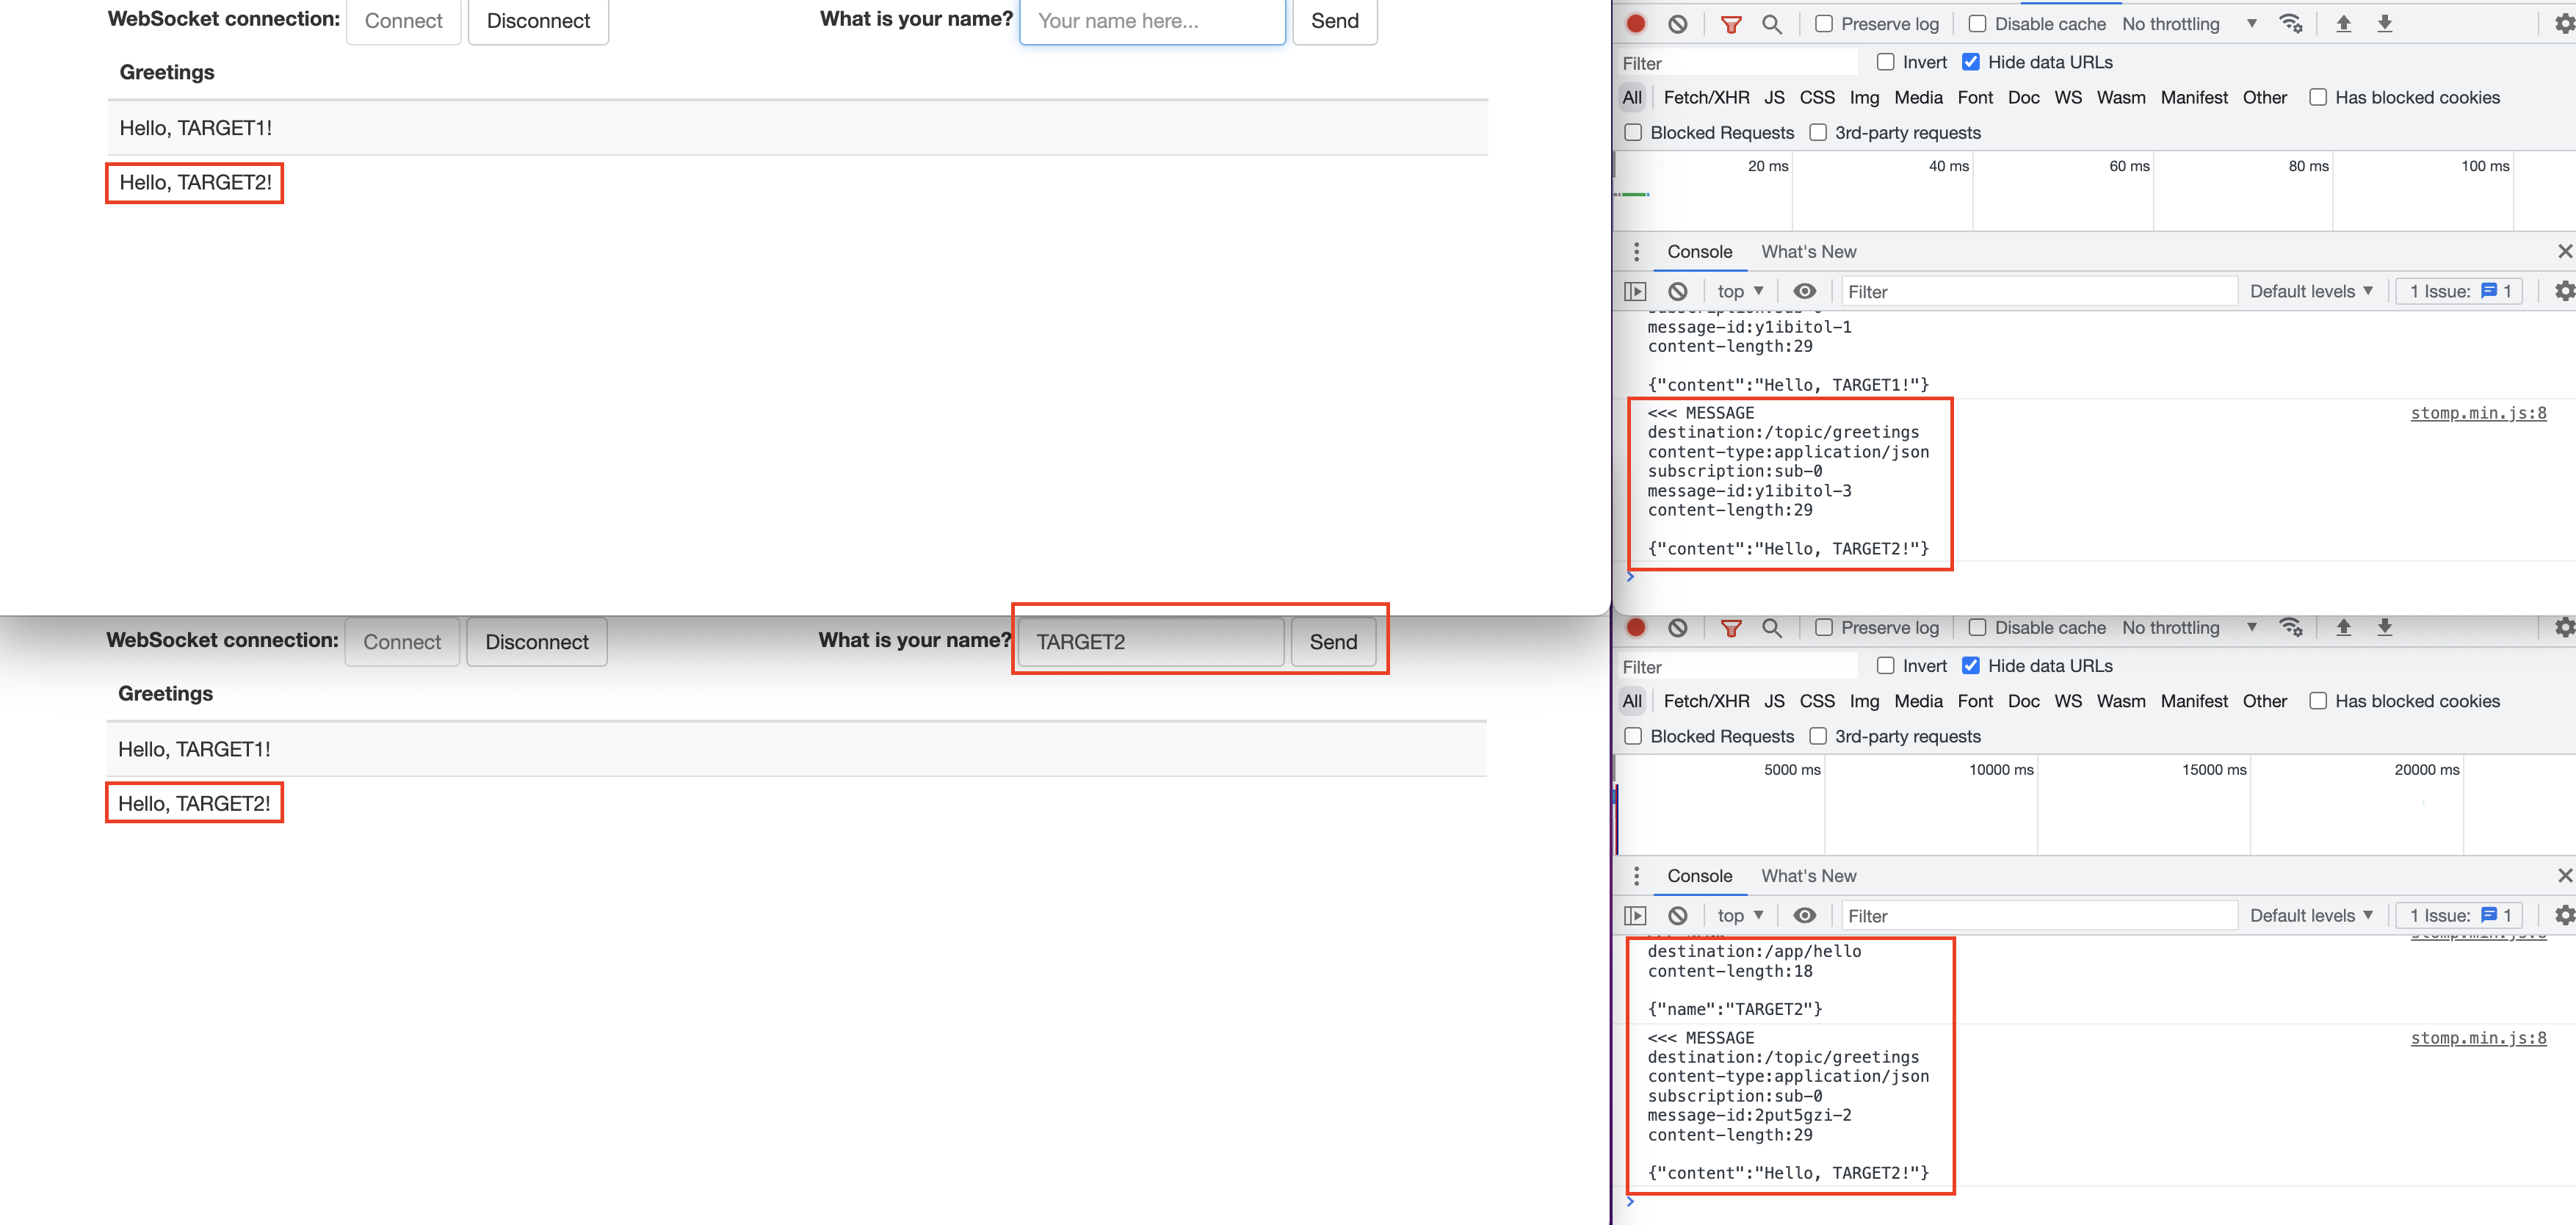This screenshot has height=1225, width=2576.
Task: Clear console in lower DevTools
Action: (1678, 915)
